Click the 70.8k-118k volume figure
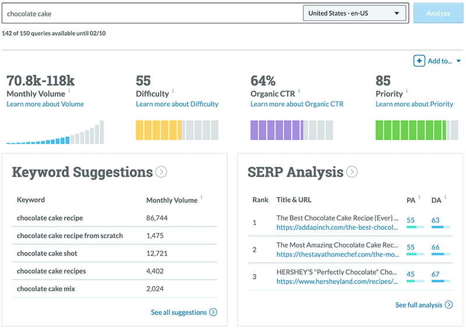 (x=40, y=80)
